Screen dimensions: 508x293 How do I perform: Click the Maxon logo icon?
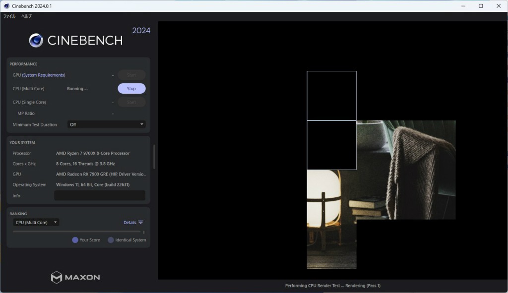[57, 277]
